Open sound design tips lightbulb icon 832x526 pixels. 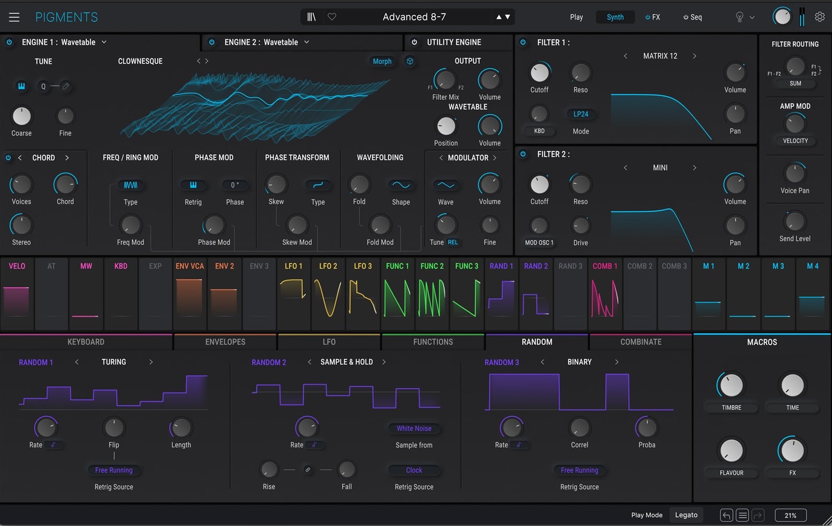(x=740, y=17)
